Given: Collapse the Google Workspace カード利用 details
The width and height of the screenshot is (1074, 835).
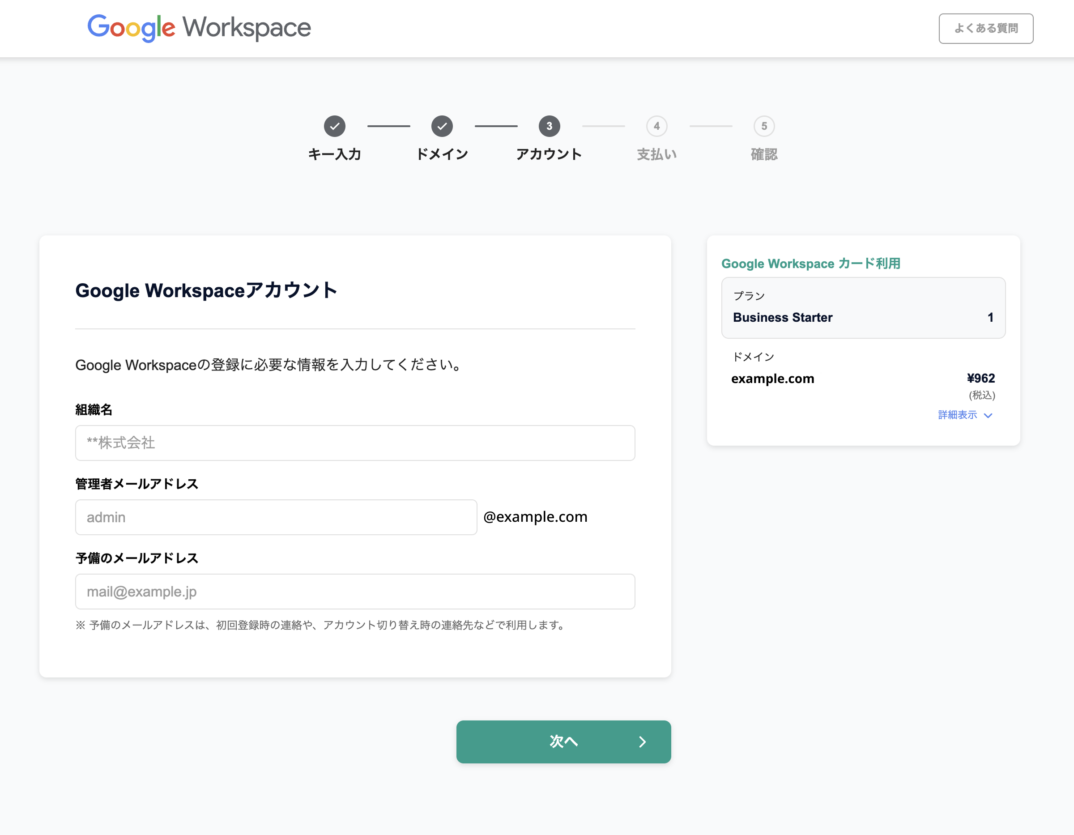Looking at the screenshot, I should 958,415.
